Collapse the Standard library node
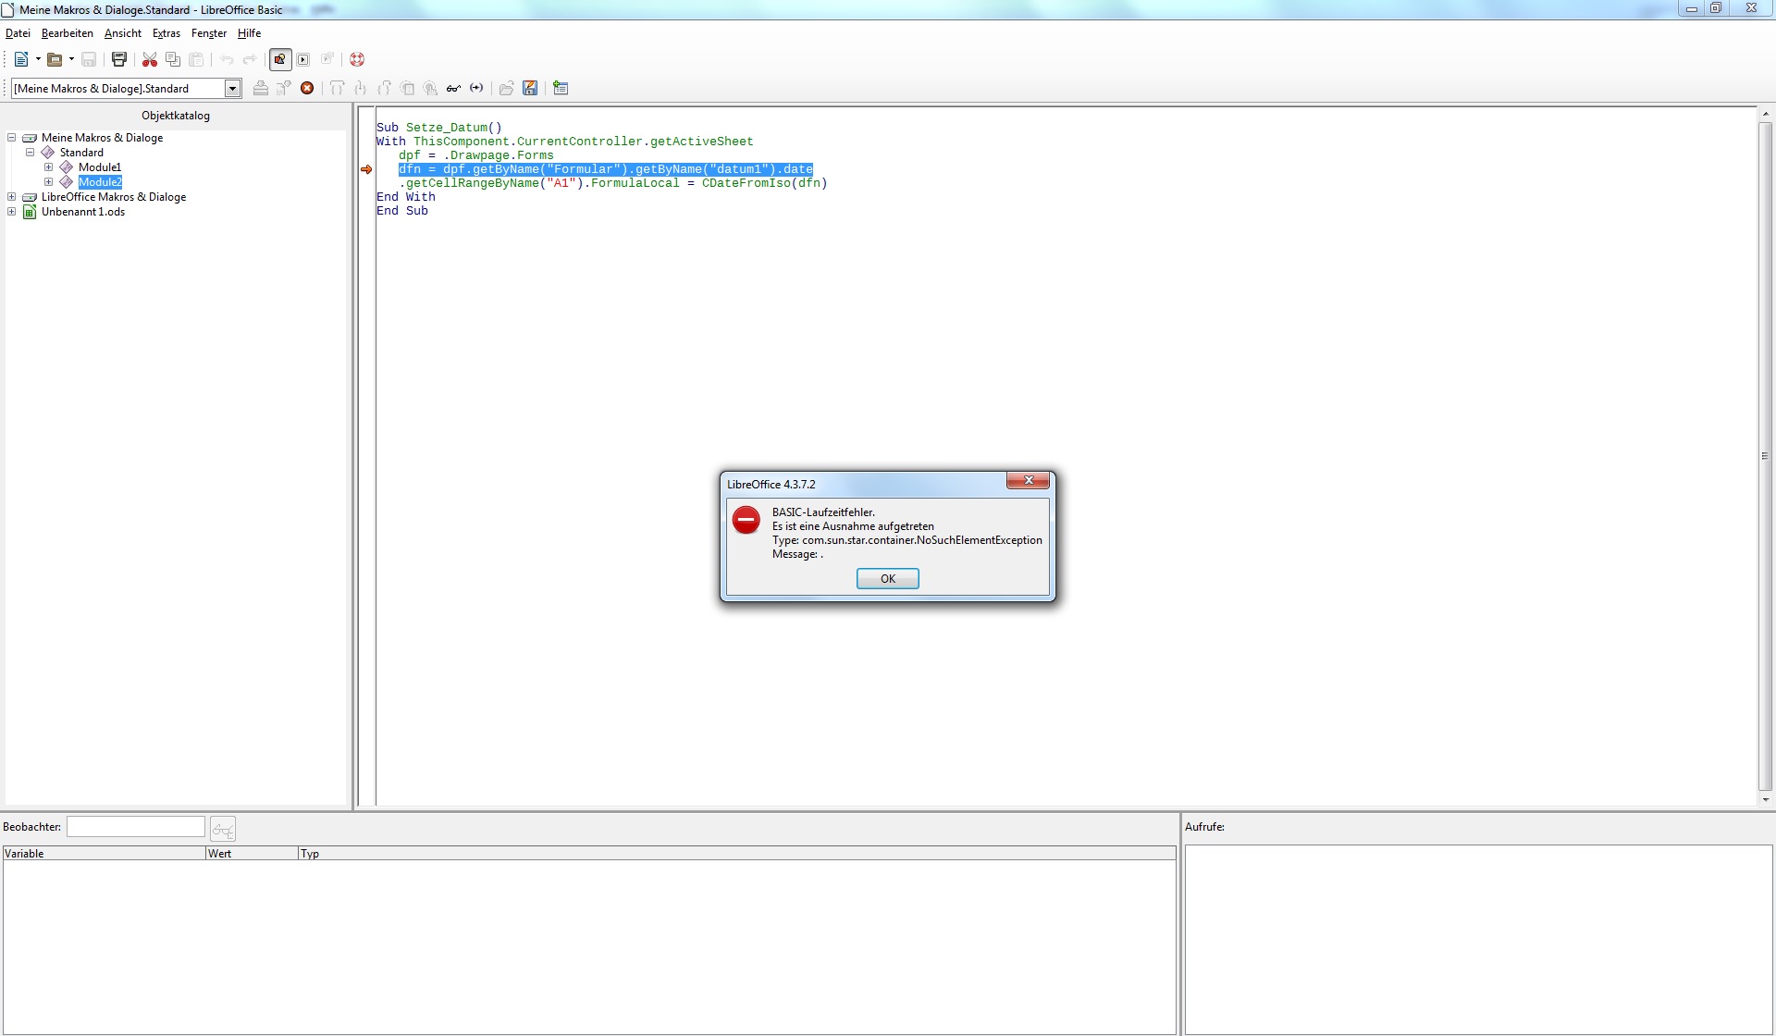Screen dimensions: 1776x1036 [30, 153]
